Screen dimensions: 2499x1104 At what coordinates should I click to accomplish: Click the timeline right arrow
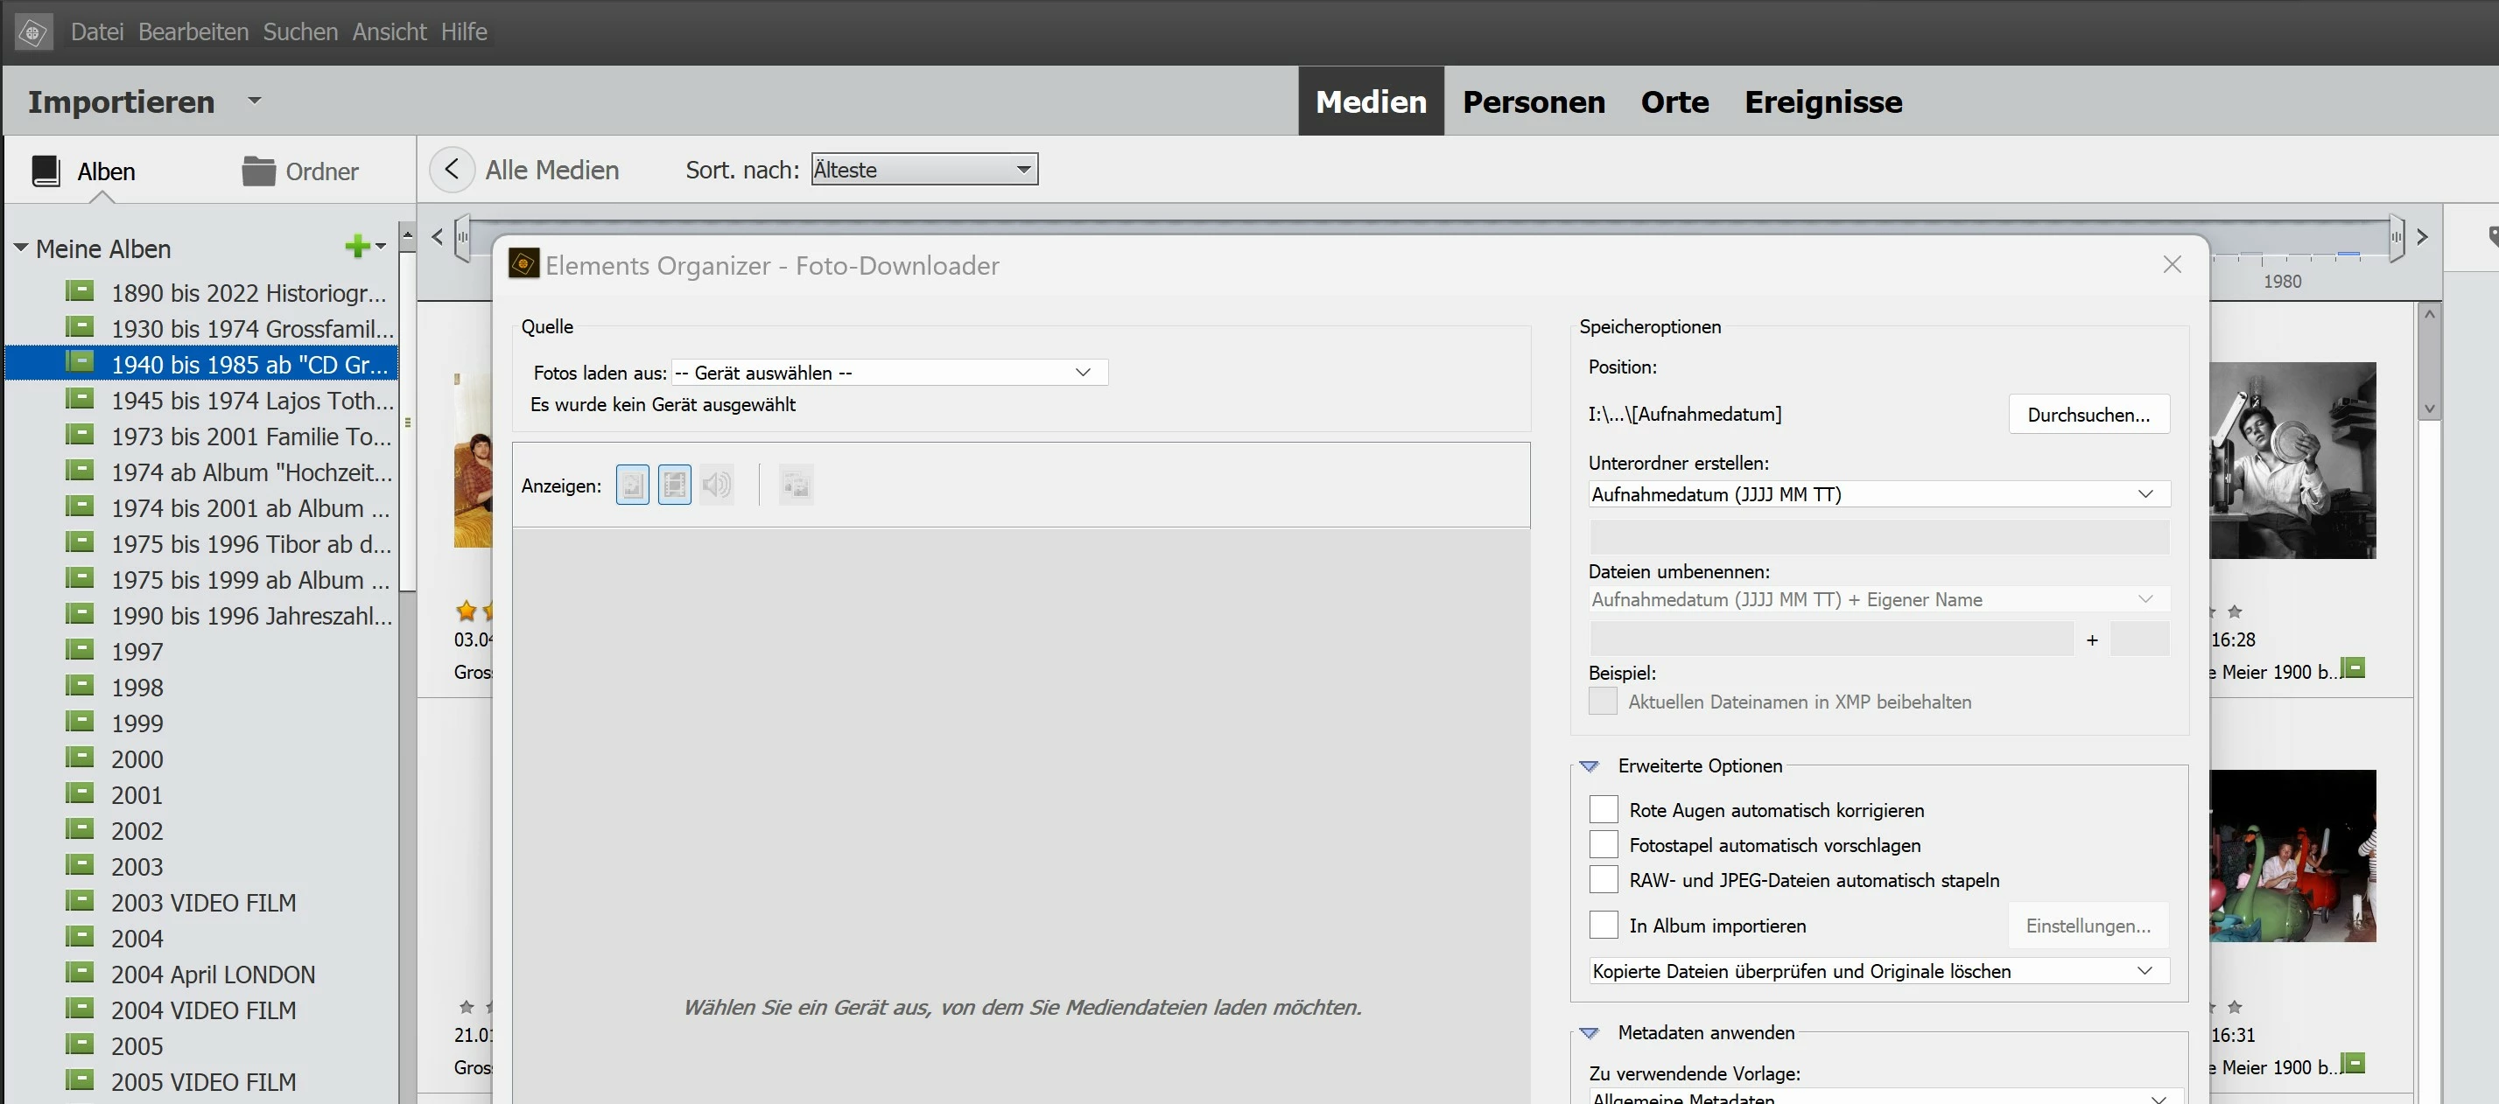2422,236
